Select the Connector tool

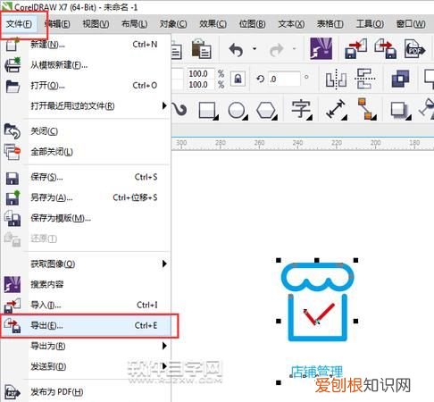click(367, 109)
